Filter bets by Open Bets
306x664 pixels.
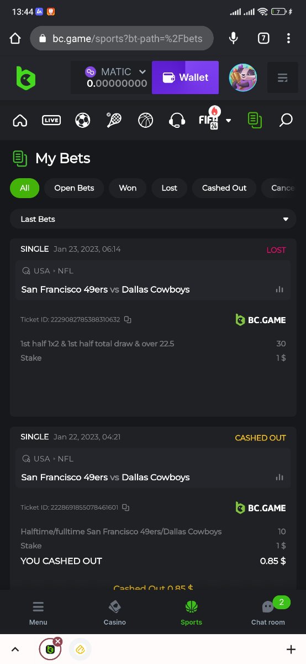(x=74, y=188)
